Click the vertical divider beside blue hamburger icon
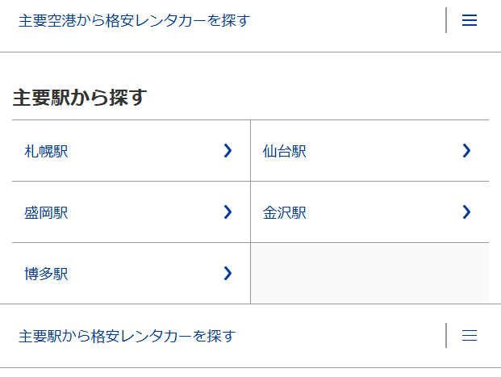 pyautogui.click(x=446, y=21)
